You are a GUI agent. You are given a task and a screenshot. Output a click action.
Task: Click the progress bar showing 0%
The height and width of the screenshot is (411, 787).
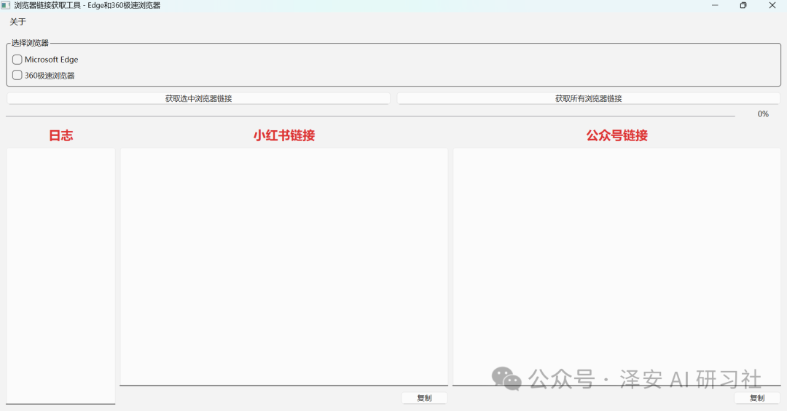pyautogui.click(x=370, y=116)
